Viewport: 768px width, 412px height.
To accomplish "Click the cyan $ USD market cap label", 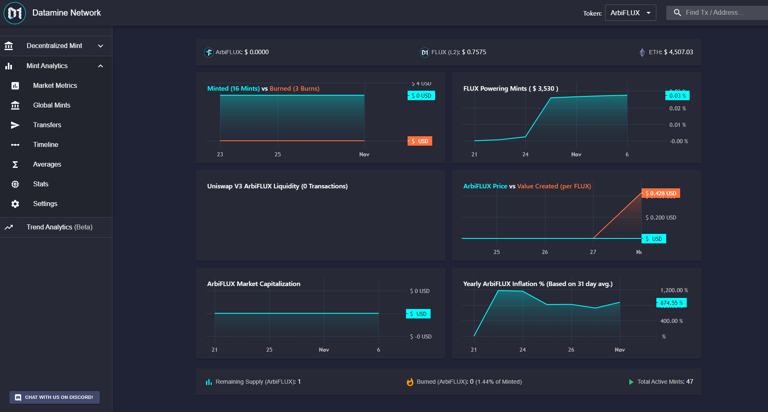I will tap(418, 314).
